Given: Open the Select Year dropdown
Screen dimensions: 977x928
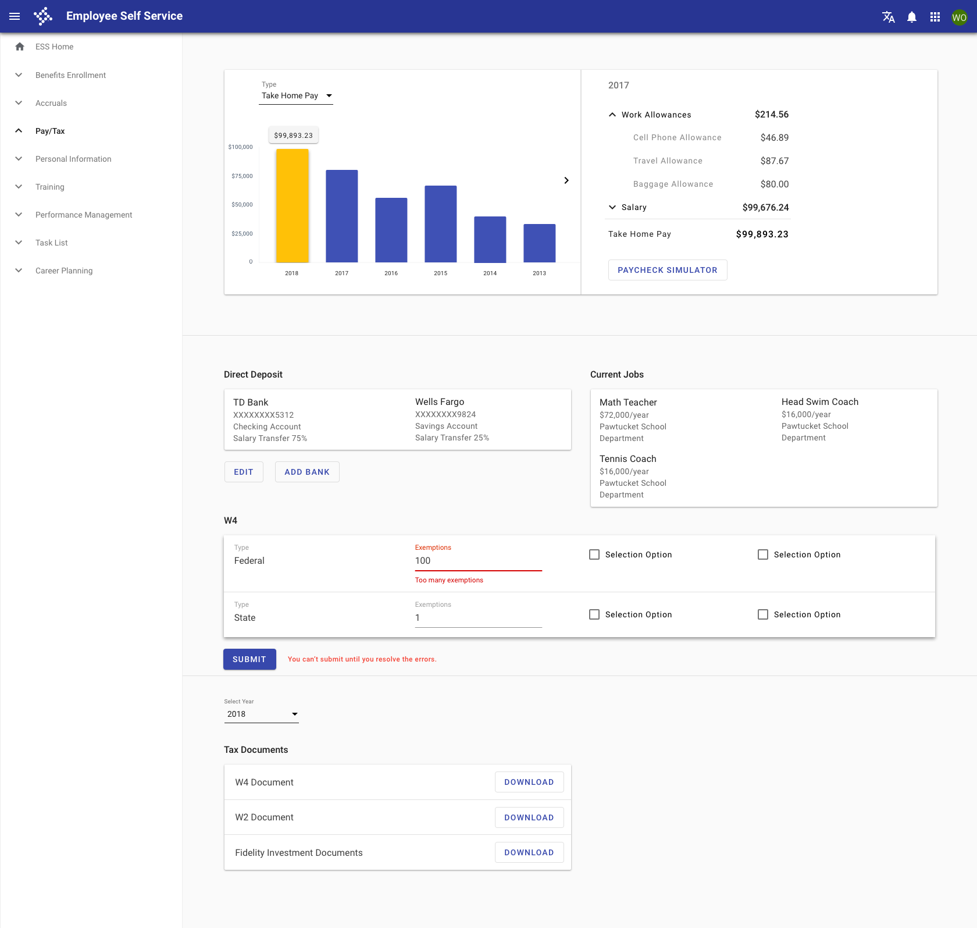Looking at the screenshot, I should [x=261, y=714].
